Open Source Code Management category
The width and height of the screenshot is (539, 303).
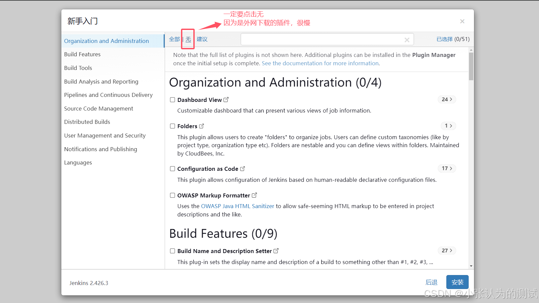coord(98,109)
